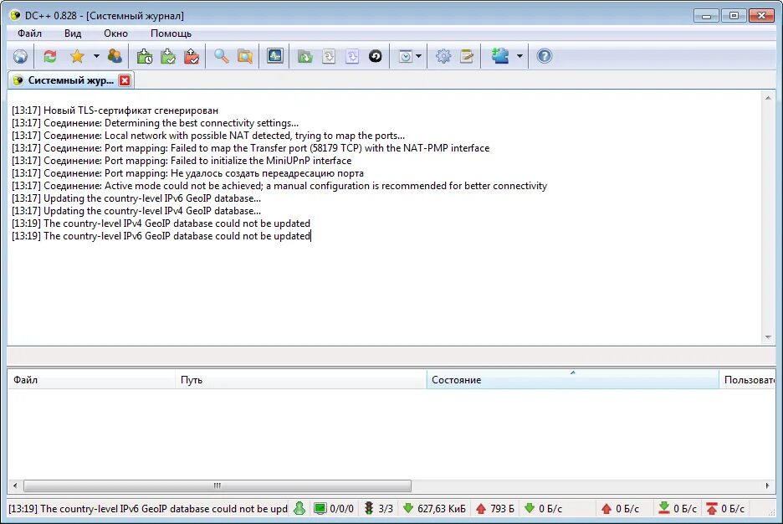Sort by Путь column header

[300, 380]
